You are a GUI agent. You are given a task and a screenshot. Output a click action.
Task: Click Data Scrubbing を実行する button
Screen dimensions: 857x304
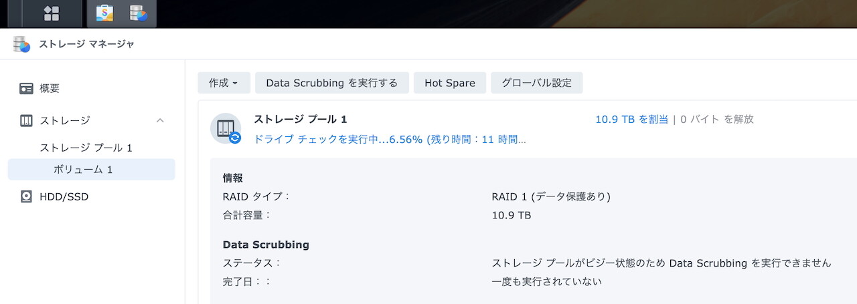[332, 83]
